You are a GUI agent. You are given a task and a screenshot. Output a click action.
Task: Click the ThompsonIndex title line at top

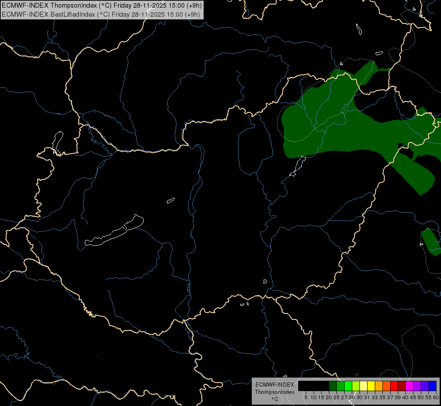coord(101,5)
